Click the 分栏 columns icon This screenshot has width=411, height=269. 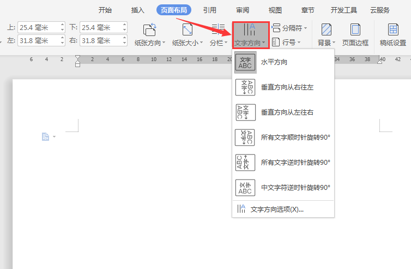point(218,29)
